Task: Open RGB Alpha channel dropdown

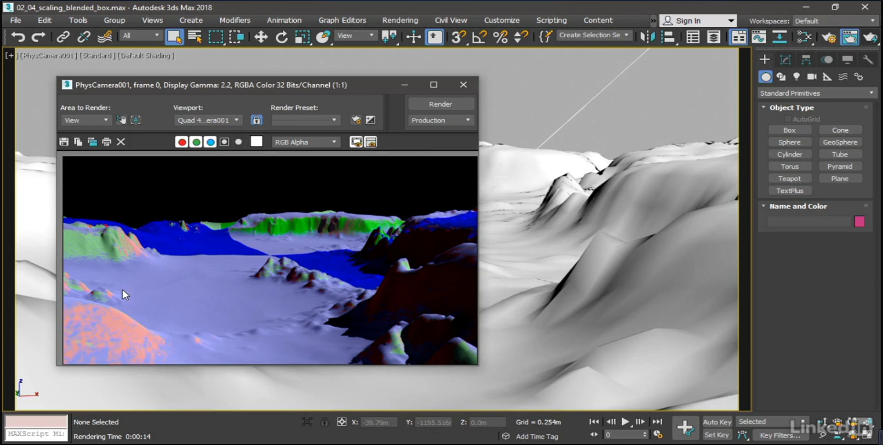Action: coord(305,142)
